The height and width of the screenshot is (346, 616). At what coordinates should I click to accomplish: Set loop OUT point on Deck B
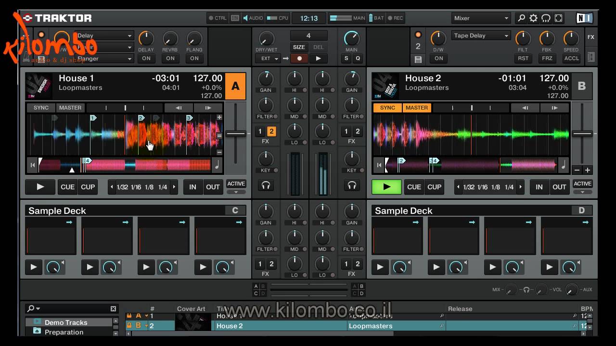[559, 187]
